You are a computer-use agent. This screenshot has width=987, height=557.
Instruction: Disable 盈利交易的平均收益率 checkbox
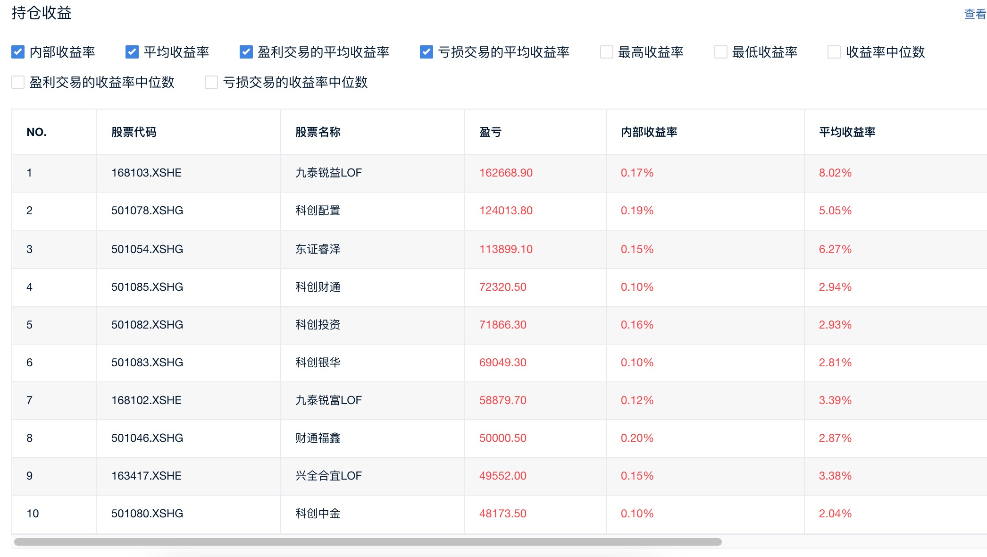(x=246, y=52)
